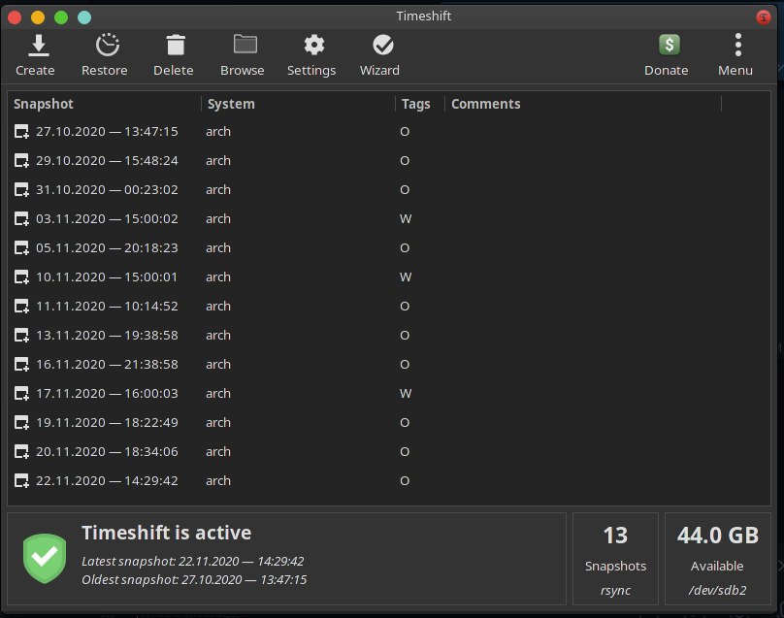Screen dimensions: 784x618
Task: Select snapshot 13.11.2020 — 19:38:58
Action: pos(107,335)
